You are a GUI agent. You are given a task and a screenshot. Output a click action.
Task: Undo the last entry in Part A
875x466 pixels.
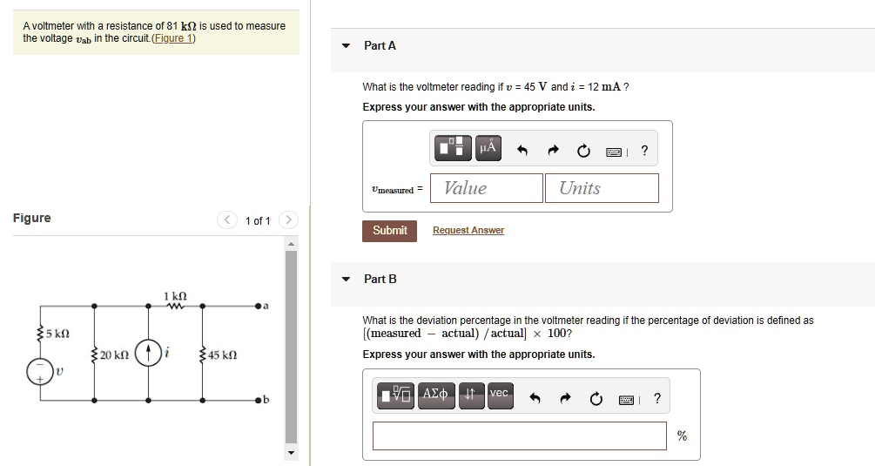point(522,151)
